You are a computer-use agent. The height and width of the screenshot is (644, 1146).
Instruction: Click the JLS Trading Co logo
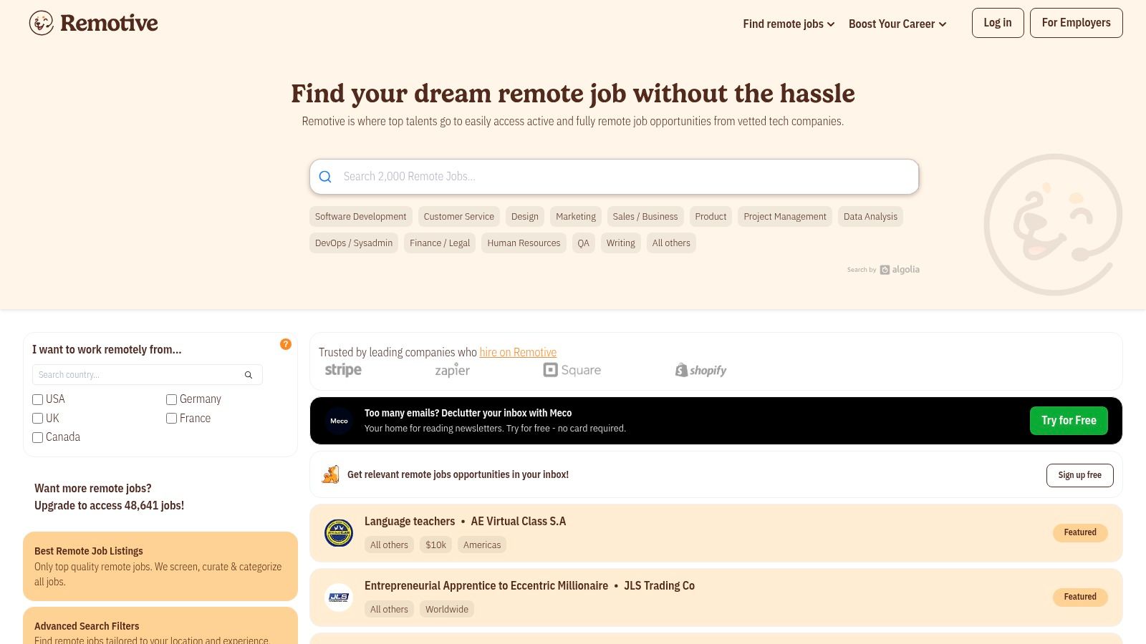tap(339, 597)
